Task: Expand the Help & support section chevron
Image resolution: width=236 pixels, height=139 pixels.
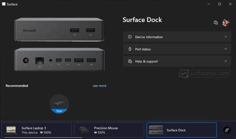Action: pyautogui.click(x=226, y=61)
